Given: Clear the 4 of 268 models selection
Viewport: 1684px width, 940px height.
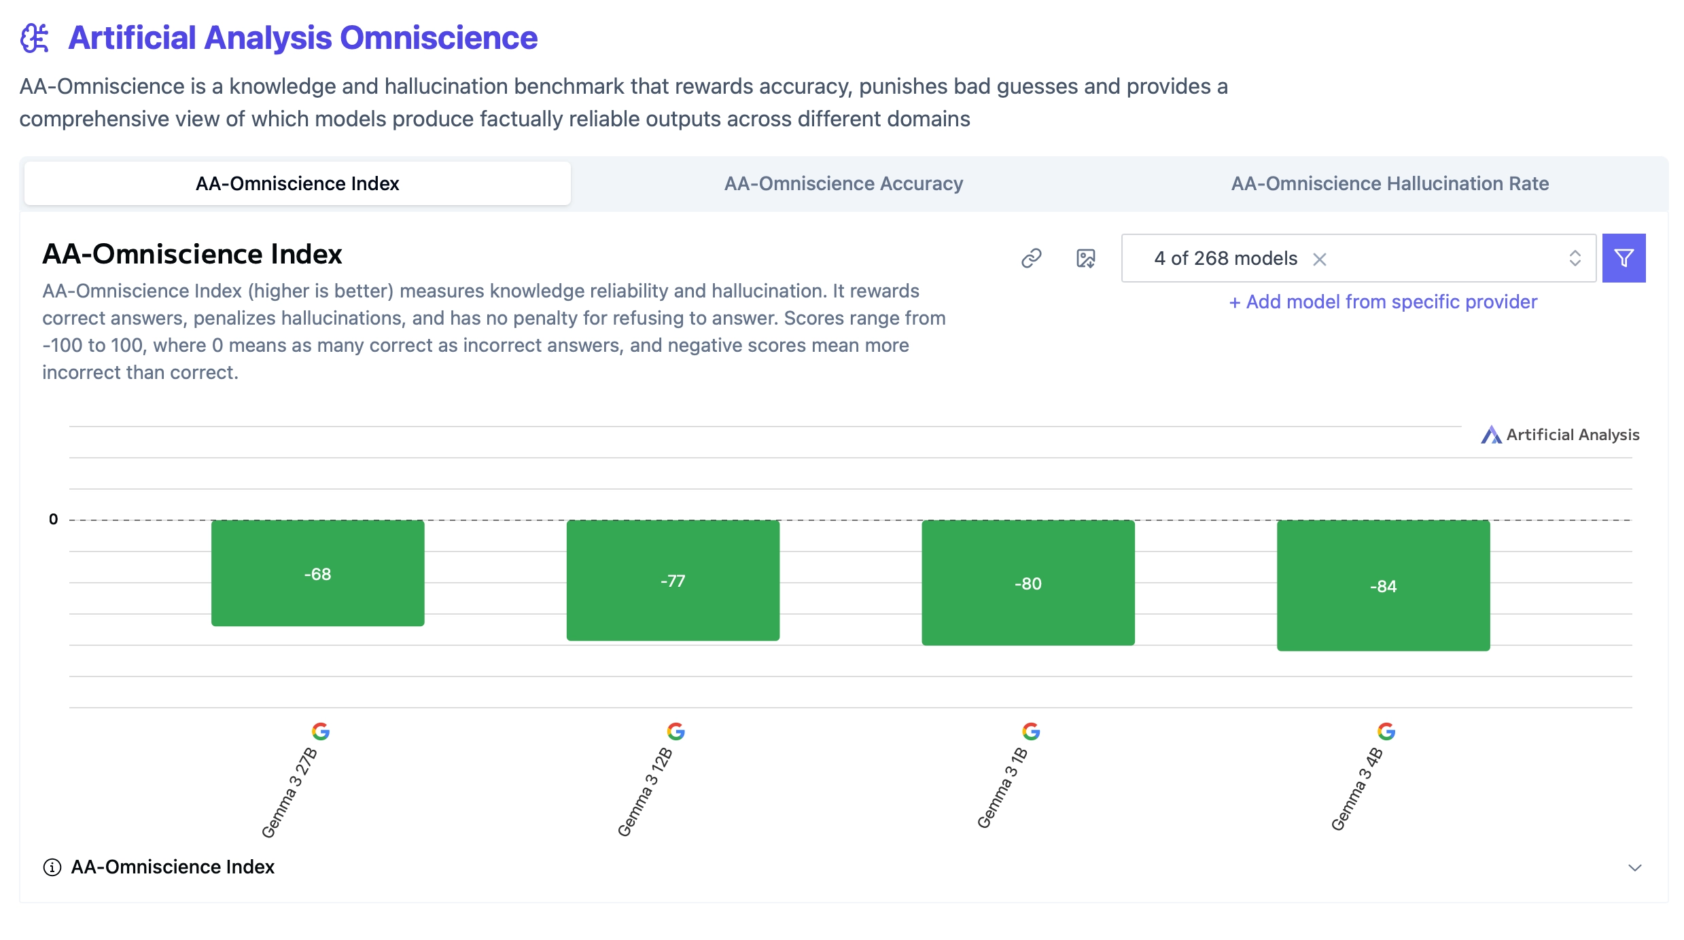Looking at the screenshot, I should tap(1320, 259).
